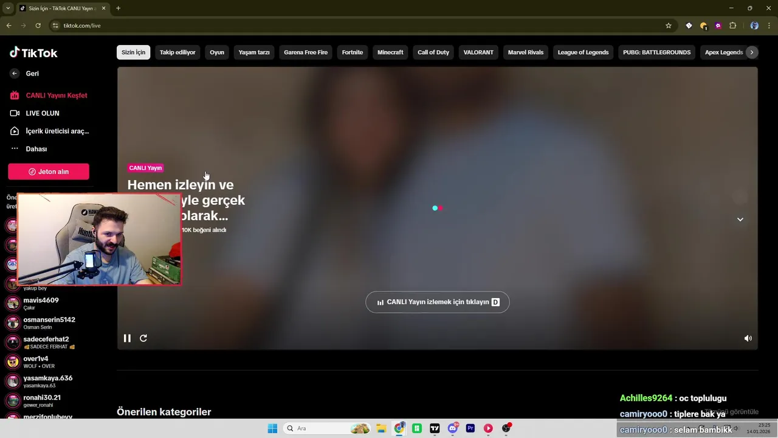
Task: Click the Önerilen kategoriler heading
Action: (x=164, y=412)
